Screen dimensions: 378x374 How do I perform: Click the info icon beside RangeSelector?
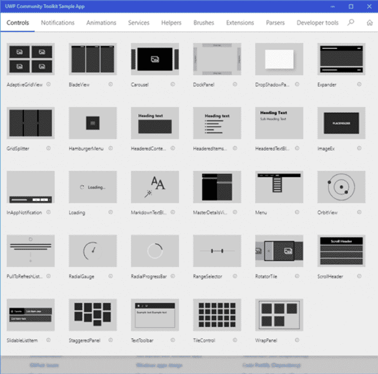point(235,276)
